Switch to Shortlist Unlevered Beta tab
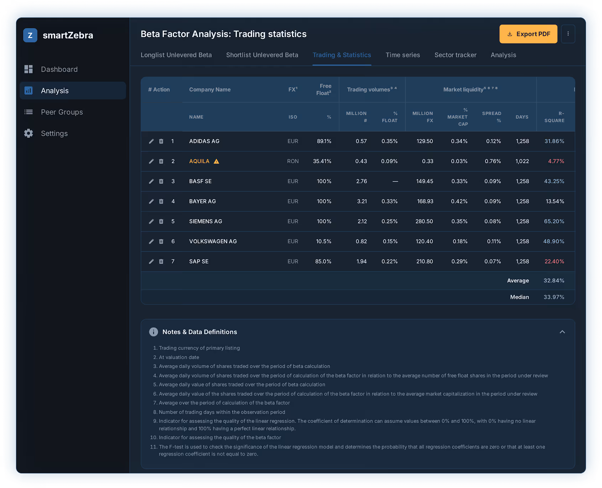The height and width of the screenshot is (488, 602). click(262, 55)
